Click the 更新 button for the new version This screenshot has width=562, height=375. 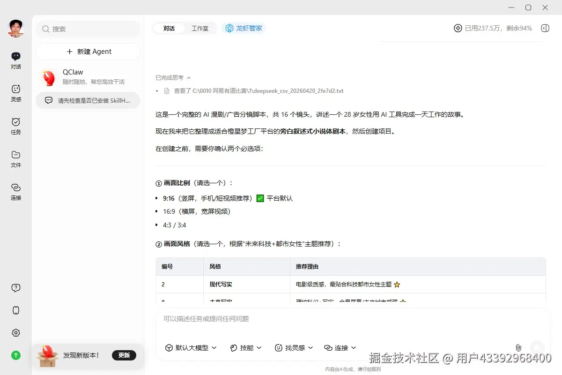click(x=124, y=355)
